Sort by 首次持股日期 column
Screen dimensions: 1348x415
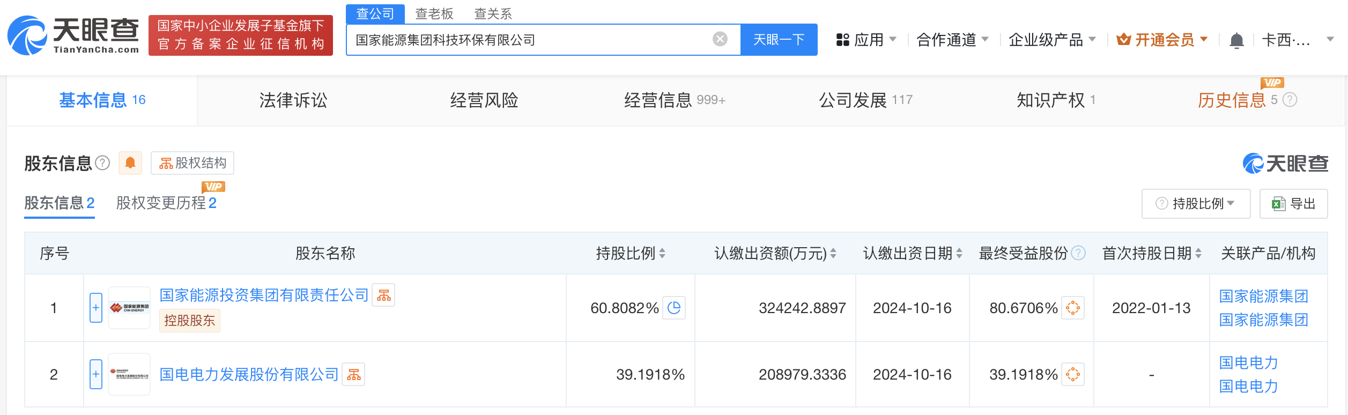click(1198, 254)
